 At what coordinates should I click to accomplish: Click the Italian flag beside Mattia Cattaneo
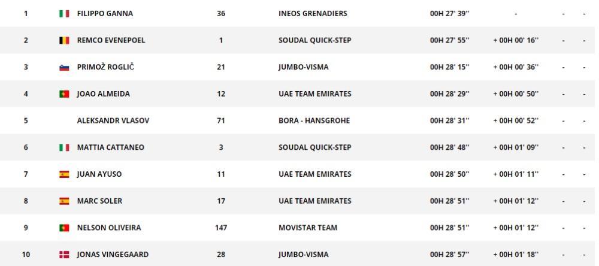pyautogui.click(x=64, y=147)
